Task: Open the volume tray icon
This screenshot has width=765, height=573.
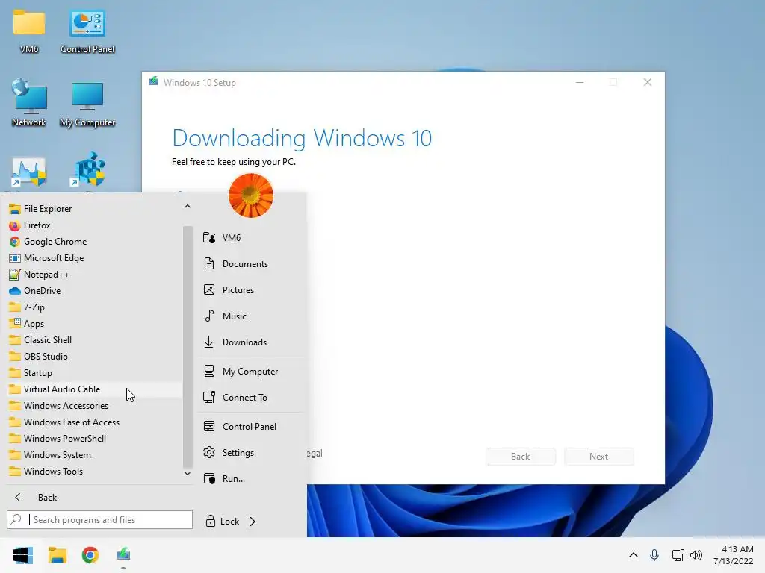Action: (x=696, y=555)
